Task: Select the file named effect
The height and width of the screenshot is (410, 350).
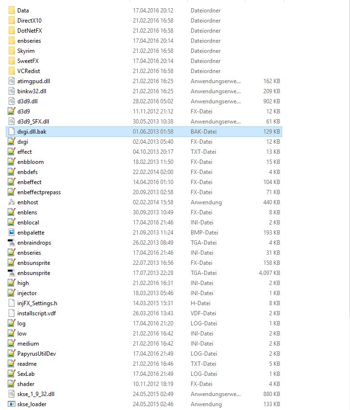Action: 25,152
